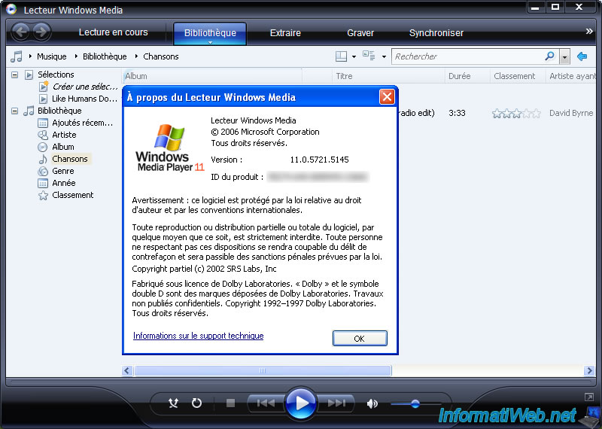Expand the arrow before Chansons breadcrumb
Image resolution: width=602 pixels, height=429 pixels.
click(x=136, y=56)
